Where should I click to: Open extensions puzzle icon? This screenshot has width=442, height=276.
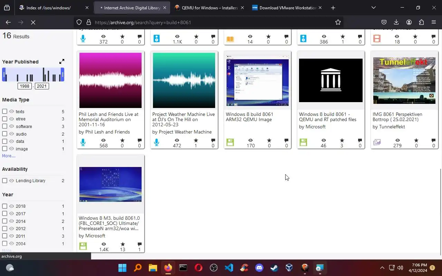point(421,22)
